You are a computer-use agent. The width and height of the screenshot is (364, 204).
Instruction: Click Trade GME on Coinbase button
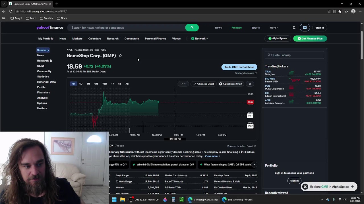[239, 67]
